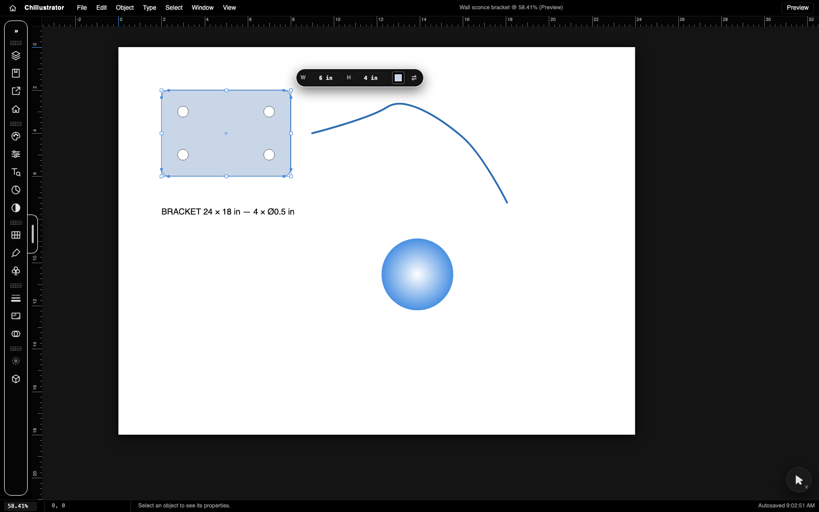This screenshot has height=512, width=819.
Task: Click the width field showing 6 in
Action: 326,78
